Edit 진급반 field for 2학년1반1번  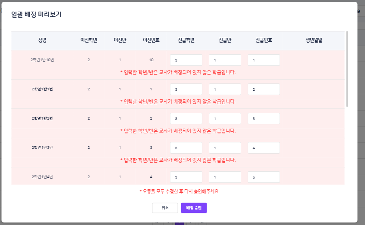pyautogui.click(x=225, y=89)
